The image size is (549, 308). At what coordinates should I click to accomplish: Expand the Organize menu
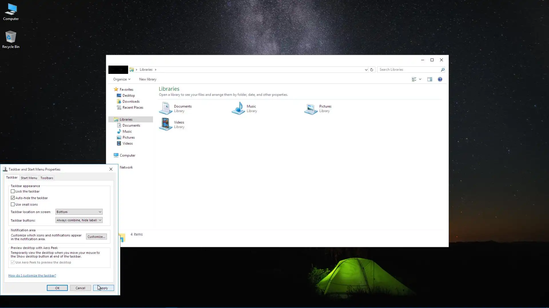[x=122, y=79]
